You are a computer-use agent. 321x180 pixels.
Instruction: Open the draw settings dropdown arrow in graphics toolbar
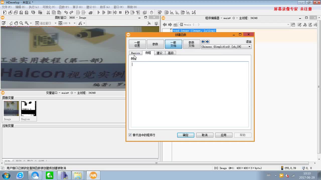click(84, 23)
